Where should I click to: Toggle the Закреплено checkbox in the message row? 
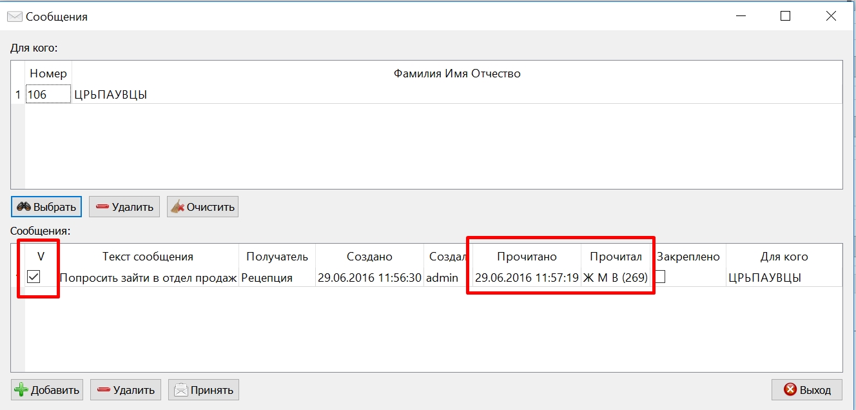[x=659, y=277]
